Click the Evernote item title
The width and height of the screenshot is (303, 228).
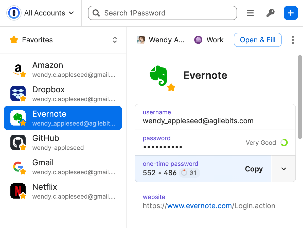pyautogui.click(x=205, y=75)
